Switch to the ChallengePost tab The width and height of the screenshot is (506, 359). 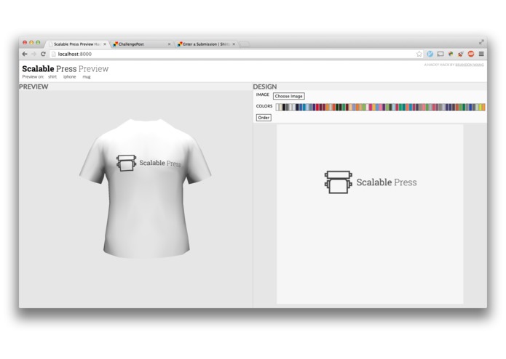141,44
